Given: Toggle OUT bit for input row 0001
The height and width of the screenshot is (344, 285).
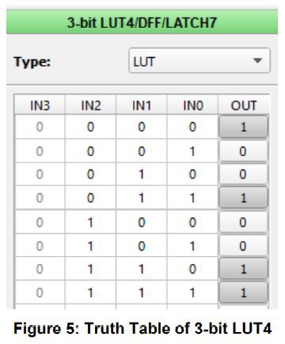Looking at the screenshot, I should coord(243,151).
